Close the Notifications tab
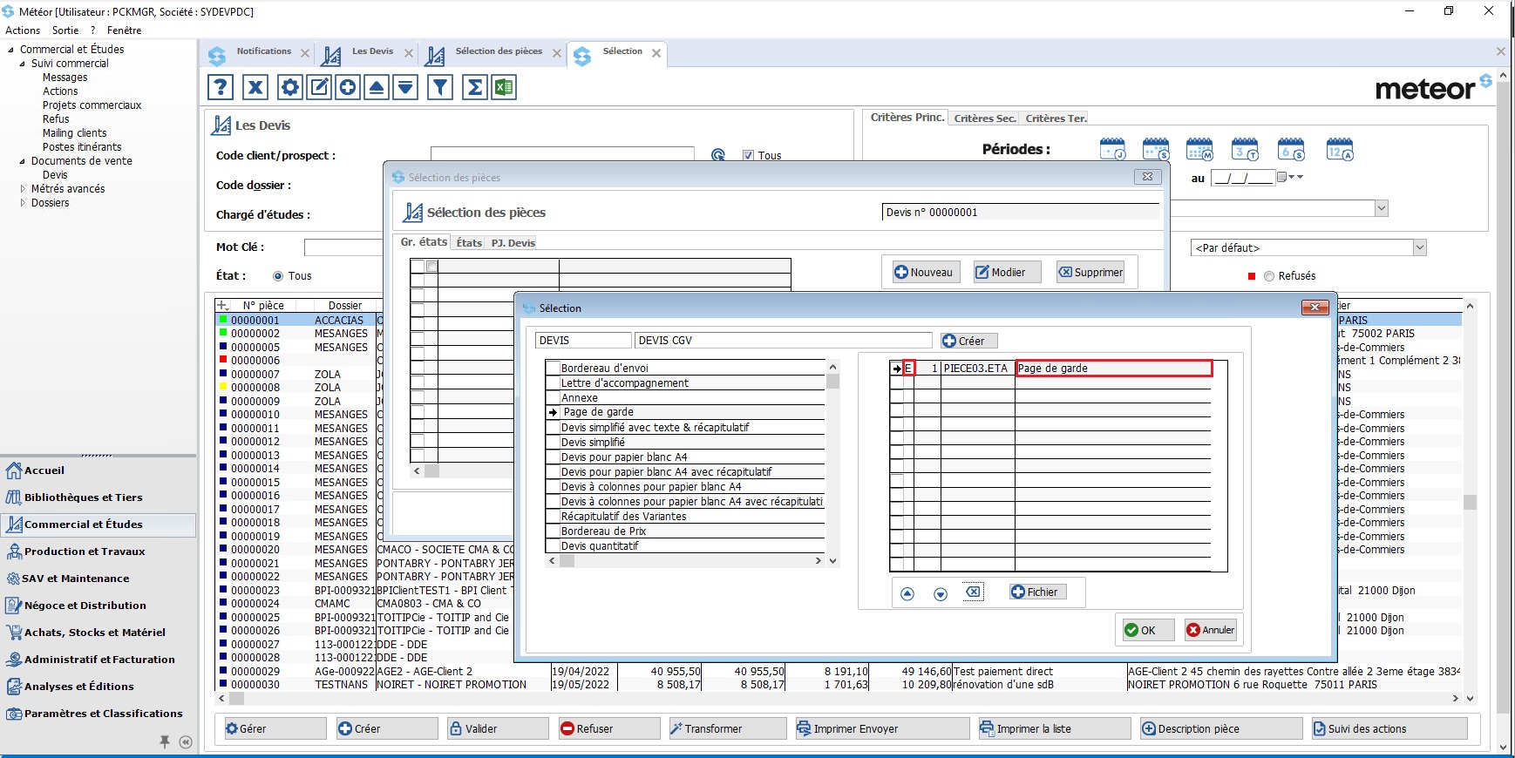This screenshot has width=1515, height=758. coord(305,53)
